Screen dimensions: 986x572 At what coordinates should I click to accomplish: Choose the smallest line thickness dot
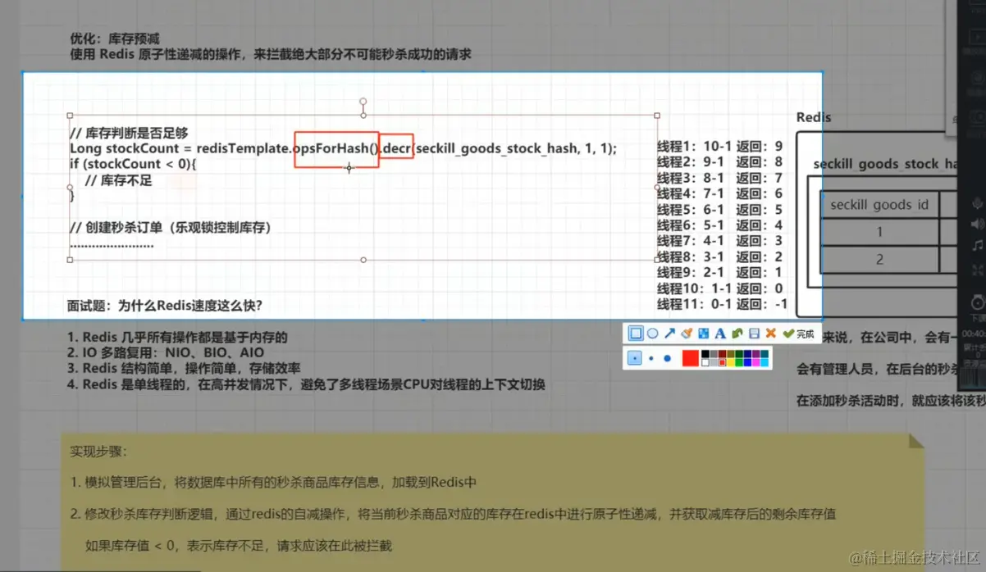click(635, 358)
